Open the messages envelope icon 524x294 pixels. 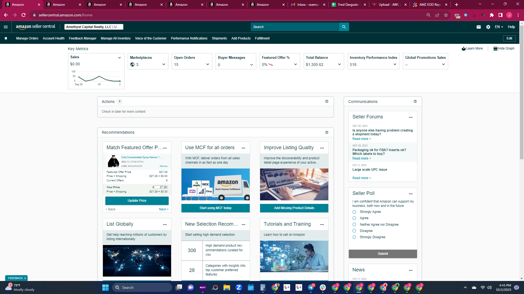(x=479, y=27)
